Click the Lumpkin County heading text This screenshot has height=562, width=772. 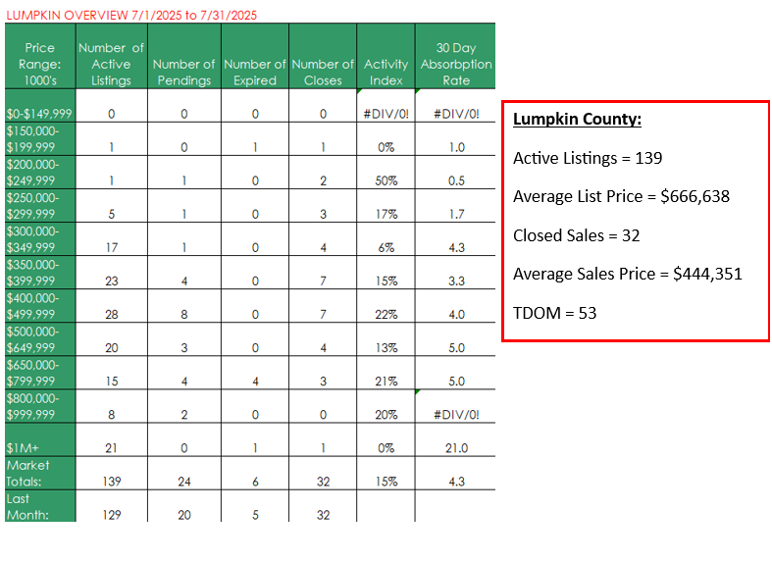tap(577, 119)
